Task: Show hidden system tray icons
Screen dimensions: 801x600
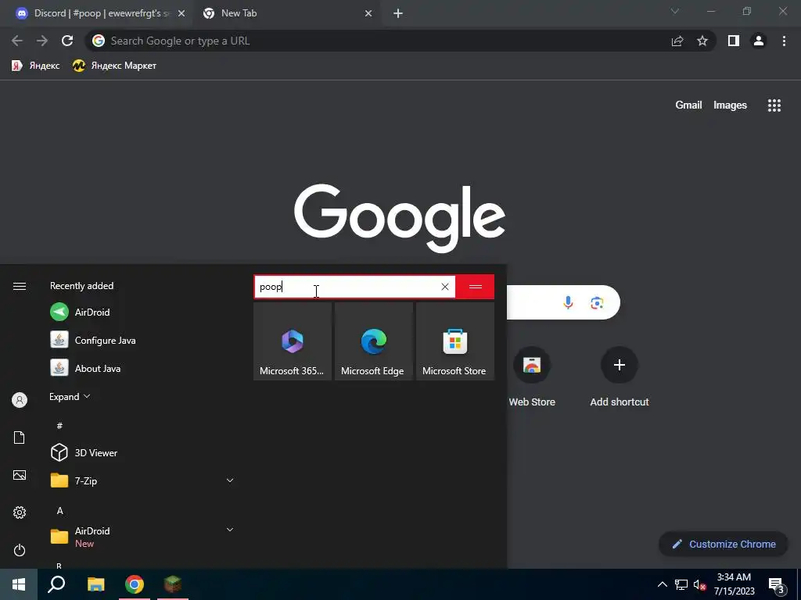Action: click(x=662, y=584)
